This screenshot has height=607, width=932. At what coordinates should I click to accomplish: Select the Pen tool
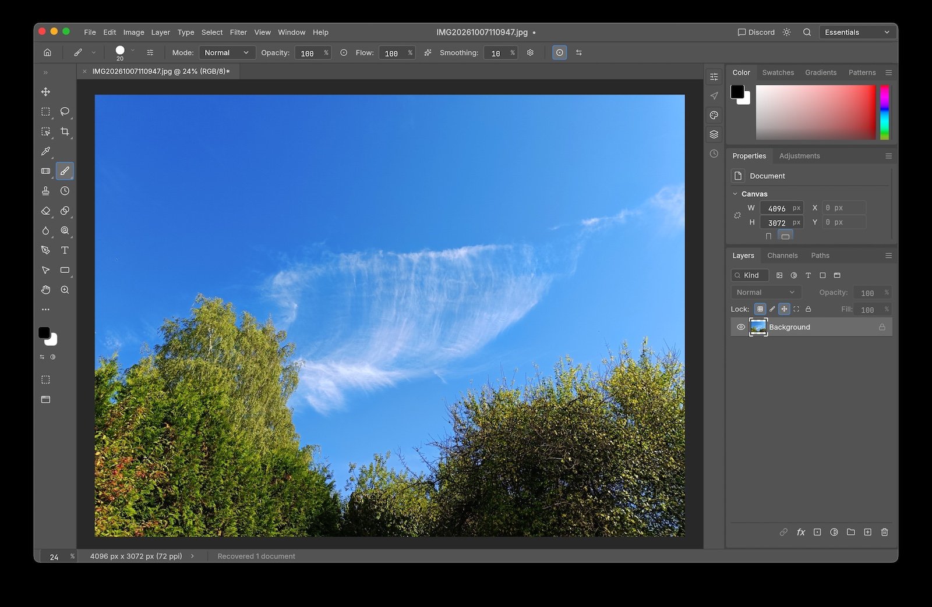(45, 250)
